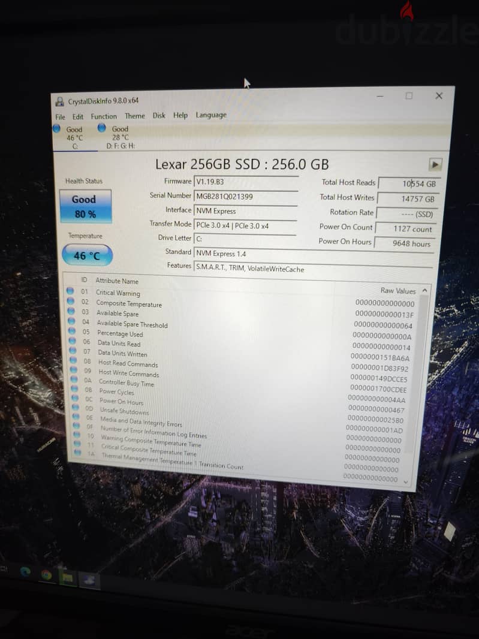This screenshot has height=639, width=479.
Task: Click the status dot for Media and Data Integrity Errors
Action: [x=76, y=417]
